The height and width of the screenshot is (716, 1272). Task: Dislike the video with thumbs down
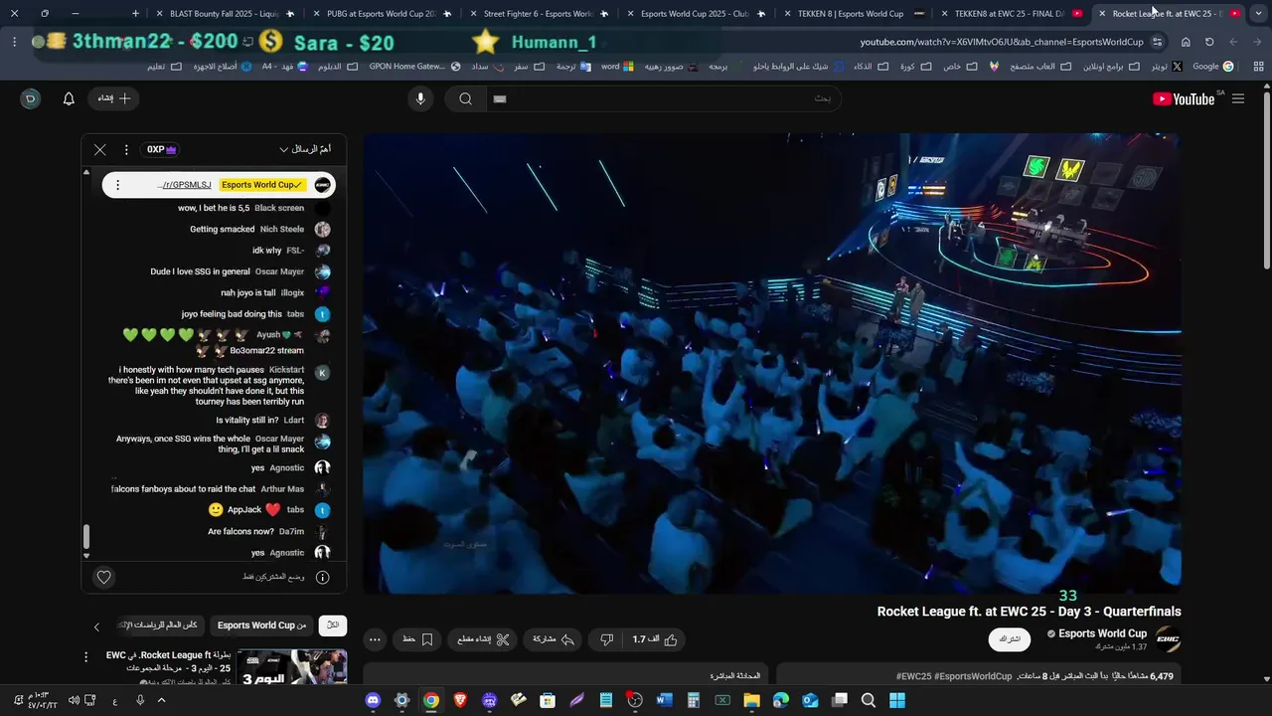tap(607, 639)
